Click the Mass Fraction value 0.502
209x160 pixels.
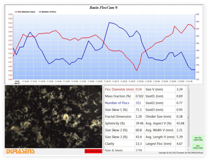pos(139,96)
